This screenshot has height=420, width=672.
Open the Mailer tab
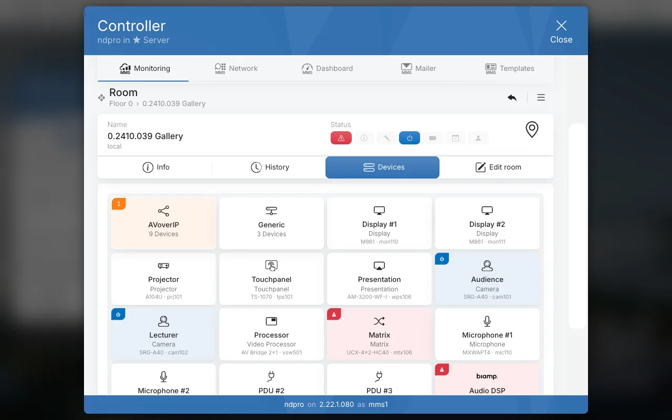pyautogui.click(x=418, y=68)
